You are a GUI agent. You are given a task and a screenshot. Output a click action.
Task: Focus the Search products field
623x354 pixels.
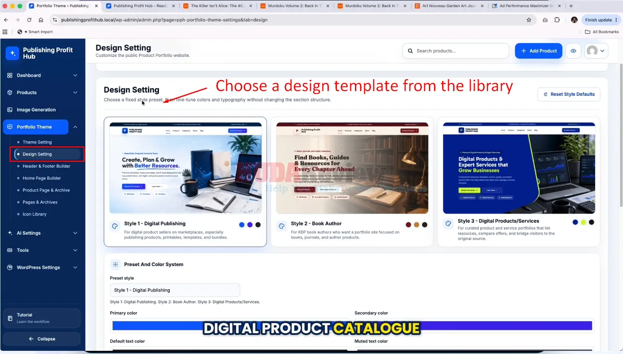(x=456, y=51)
